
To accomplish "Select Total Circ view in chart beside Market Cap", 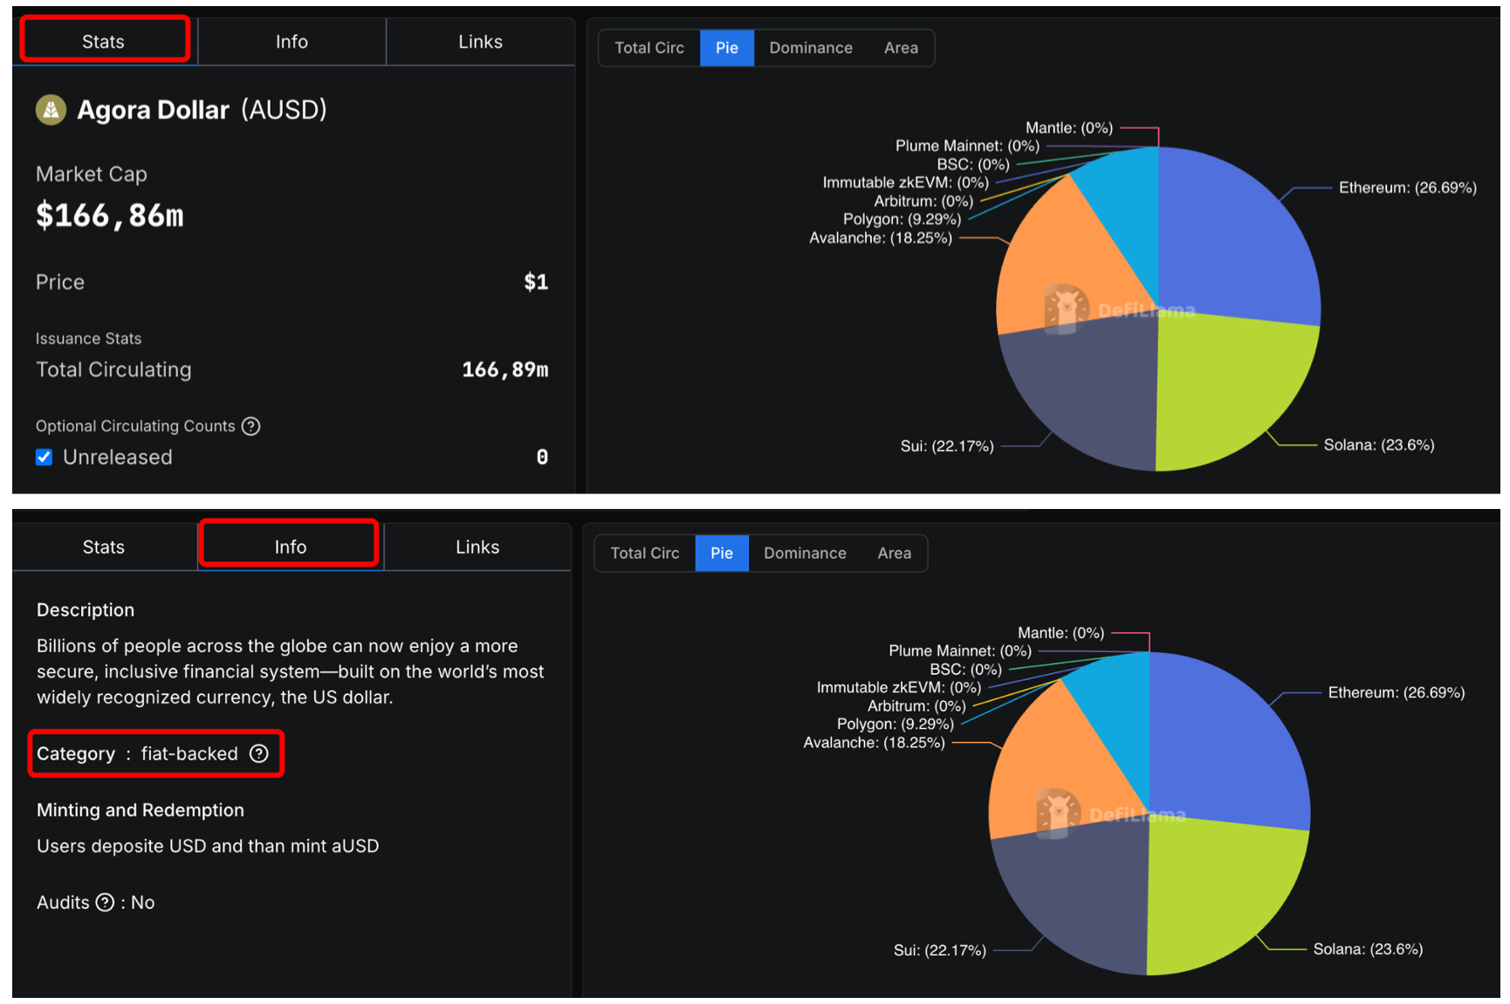I will click(x=649, y=48).
